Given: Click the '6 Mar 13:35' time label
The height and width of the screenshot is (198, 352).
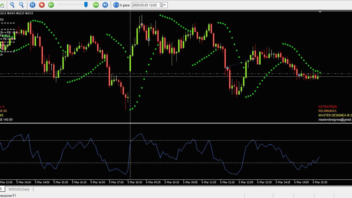Looking at the screenshot, I should click(x=264, y=182).
